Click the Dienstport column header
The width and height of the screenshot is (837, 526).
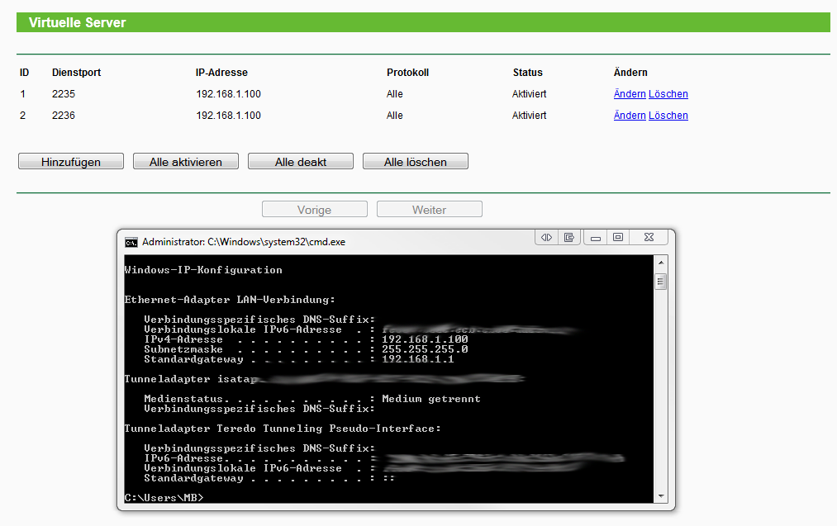coord(76,73)
